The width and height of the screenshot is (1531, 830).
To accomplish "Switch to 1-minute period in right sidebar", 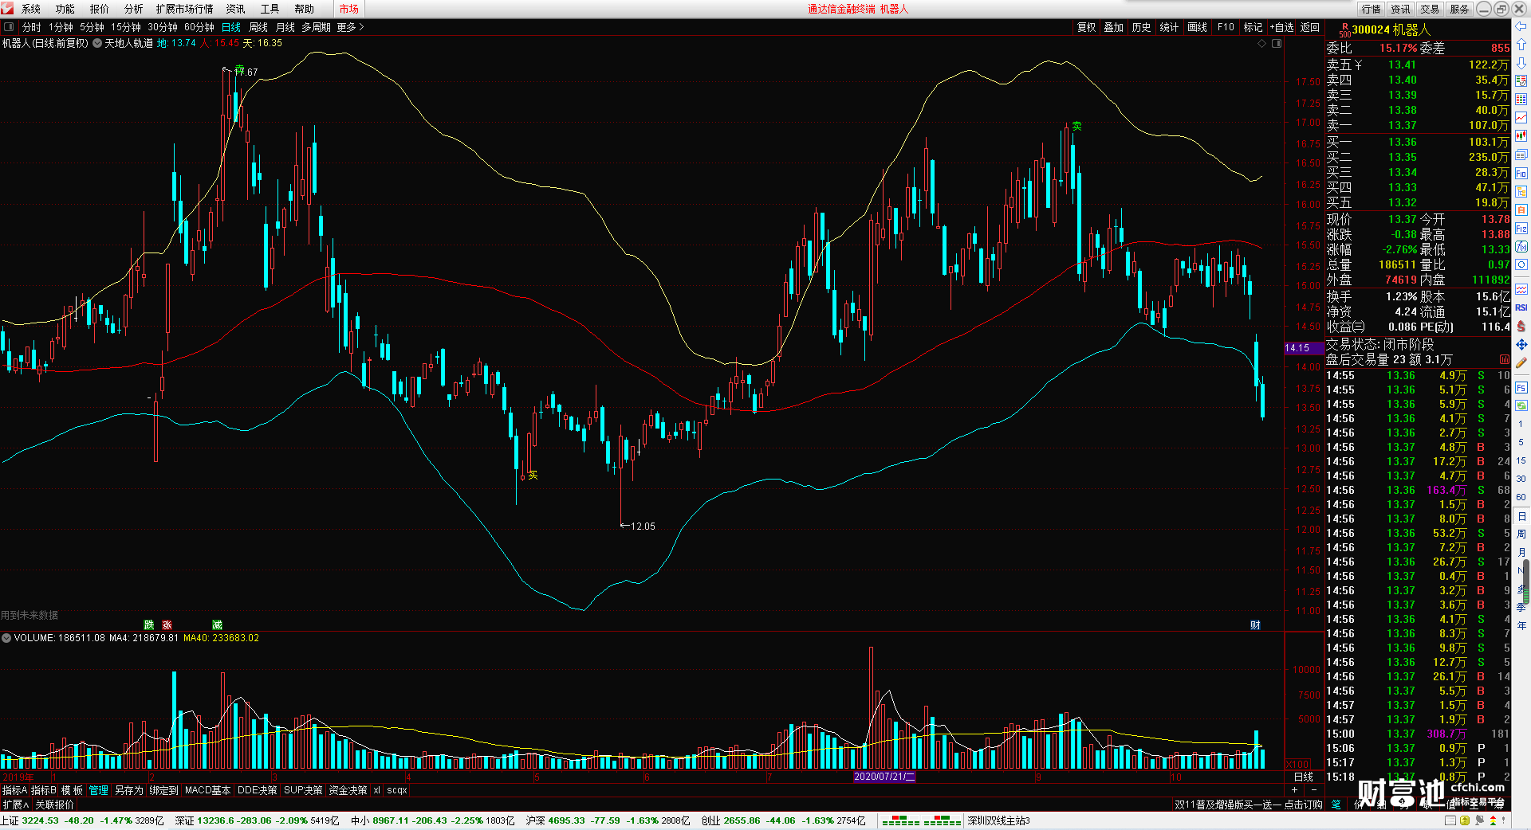I will [x=1521, y=424].
